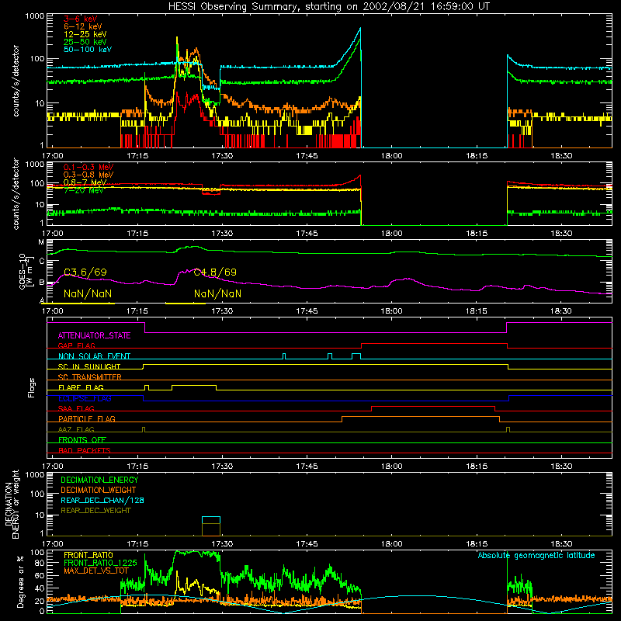The height and width of the screenshot is (621, 621).
Task: Click the GOES-10 axis title
Action: coord(25,271)
